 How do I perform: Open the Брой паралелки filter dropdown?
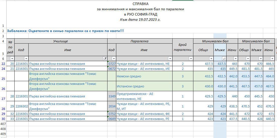tap(191, 59)
